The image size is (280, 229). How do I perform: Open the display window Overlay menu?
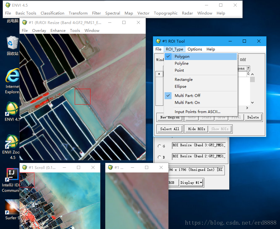pos(39,31)
